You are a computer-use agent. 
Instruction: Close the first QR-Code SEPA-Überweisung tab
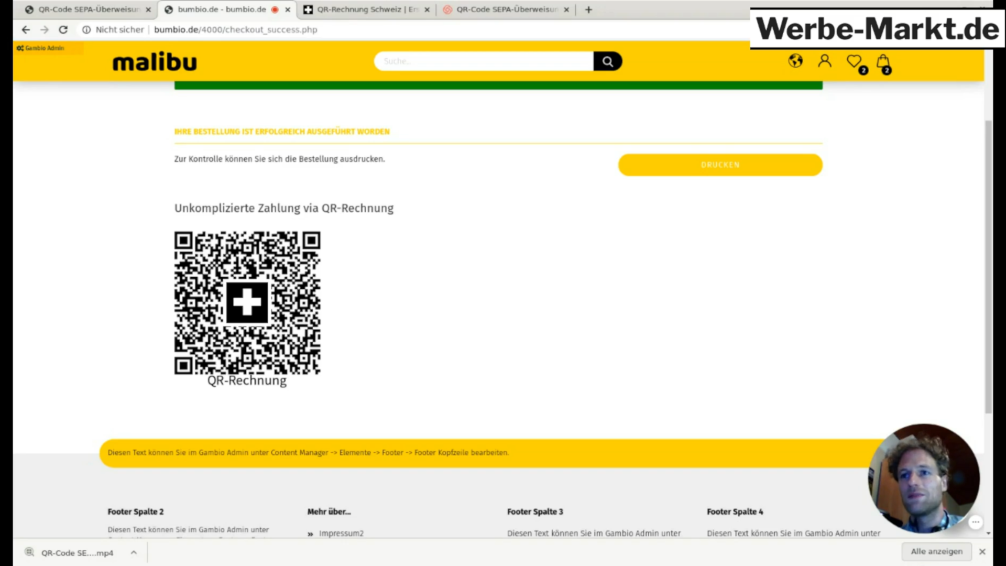[x=148, y=9]
